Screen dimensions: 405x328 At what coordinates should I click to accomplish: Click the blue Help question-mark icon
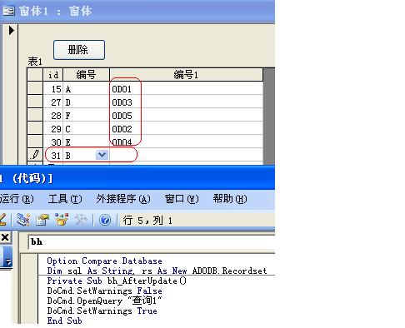[x=105, y=221]
